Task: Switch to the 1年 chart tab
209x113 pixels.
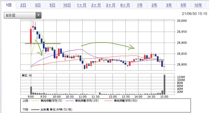Action: tap(140, 5)
